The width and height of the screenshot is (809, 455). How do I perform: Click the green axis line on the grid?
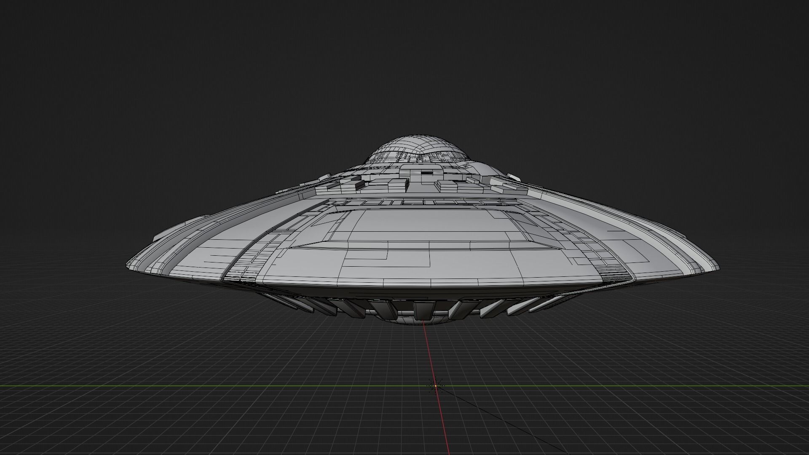[404, 386]
